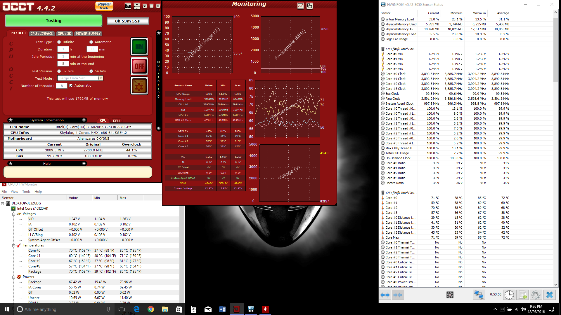Open Calculator from the taskbar
This screenshot has height=315, width=561.
click(x=193, y=309)
